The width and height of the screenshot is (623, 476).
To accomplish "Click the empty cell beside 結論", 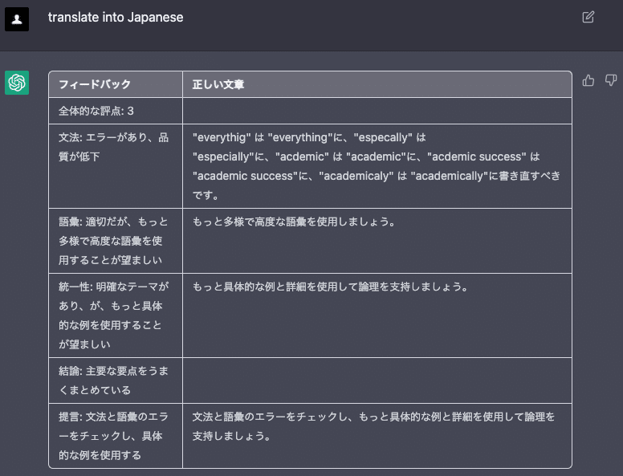I will pyautogui.click(x=377, y=380).
